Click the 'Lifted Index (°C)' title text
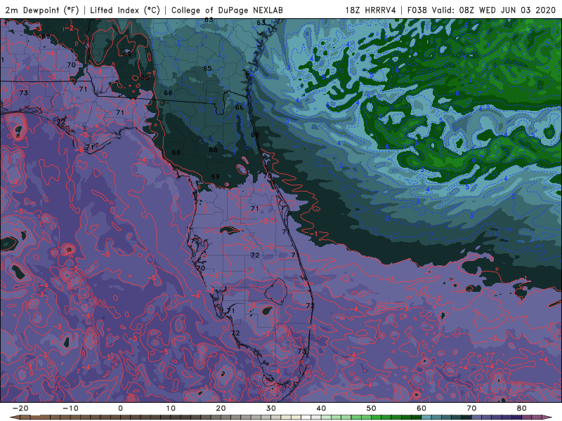 click(x=125, y=10)
